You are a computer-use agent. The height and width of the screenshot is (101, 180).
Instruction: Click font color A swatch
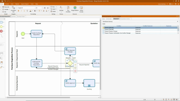pos(30,11)
